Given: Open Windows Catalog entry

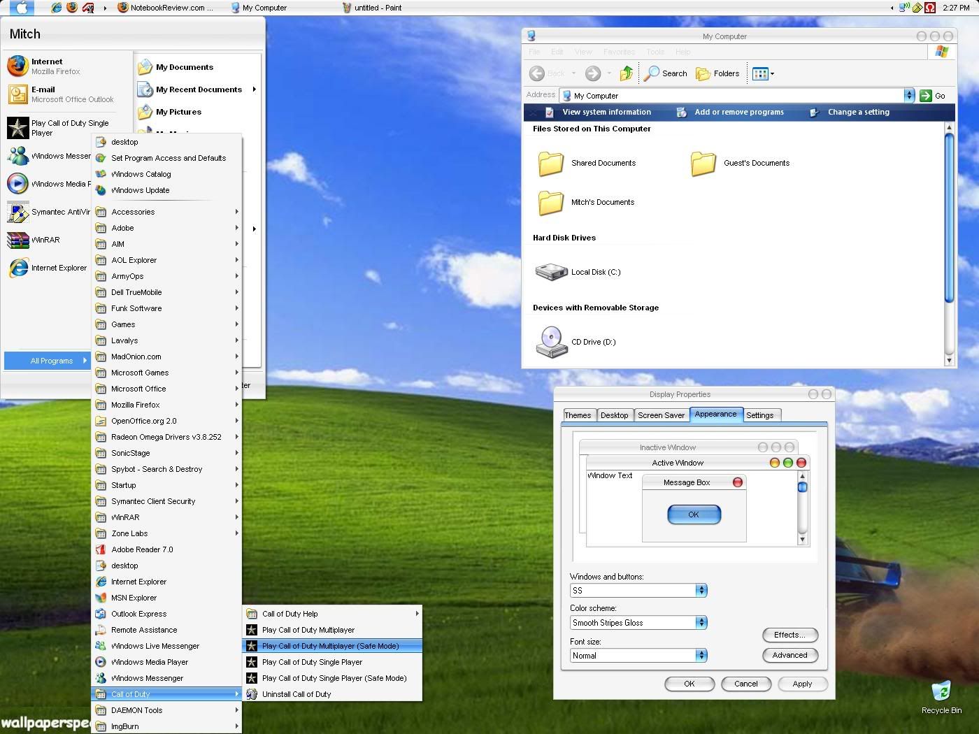Looking at the screenshot, I should pyautogui.click(x=167, y=174).
